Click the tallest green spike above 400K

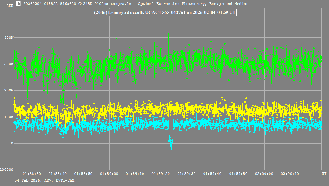pos(168,34)
